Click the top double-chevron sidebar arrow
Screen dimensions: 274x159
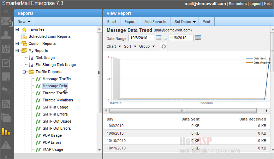(x=6, y=11)
